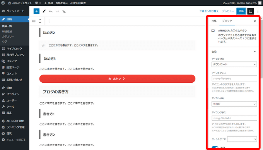Click the 書き方1 heading

(x=49, y=114)
